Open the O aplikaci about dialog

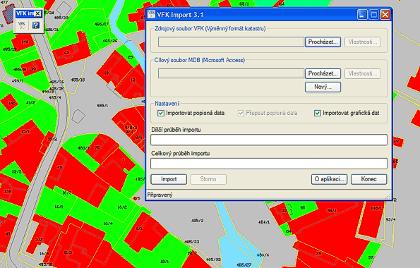click(x=329, y=179)
